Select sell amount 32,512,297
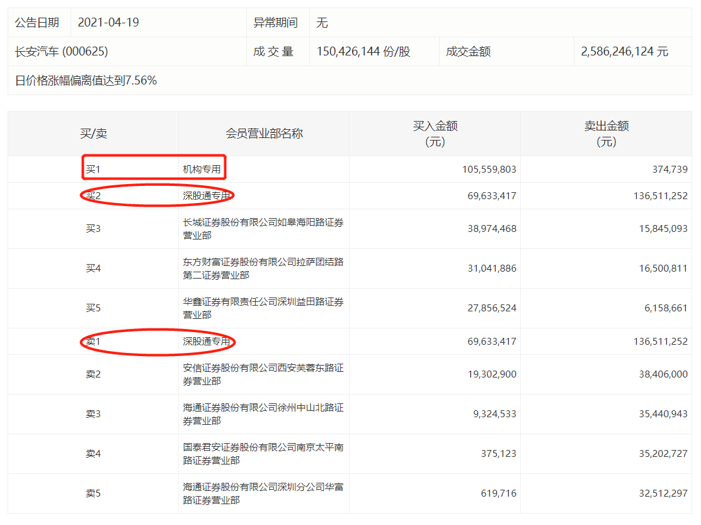The width and height of the screenshot is (701, 525). 663,493
